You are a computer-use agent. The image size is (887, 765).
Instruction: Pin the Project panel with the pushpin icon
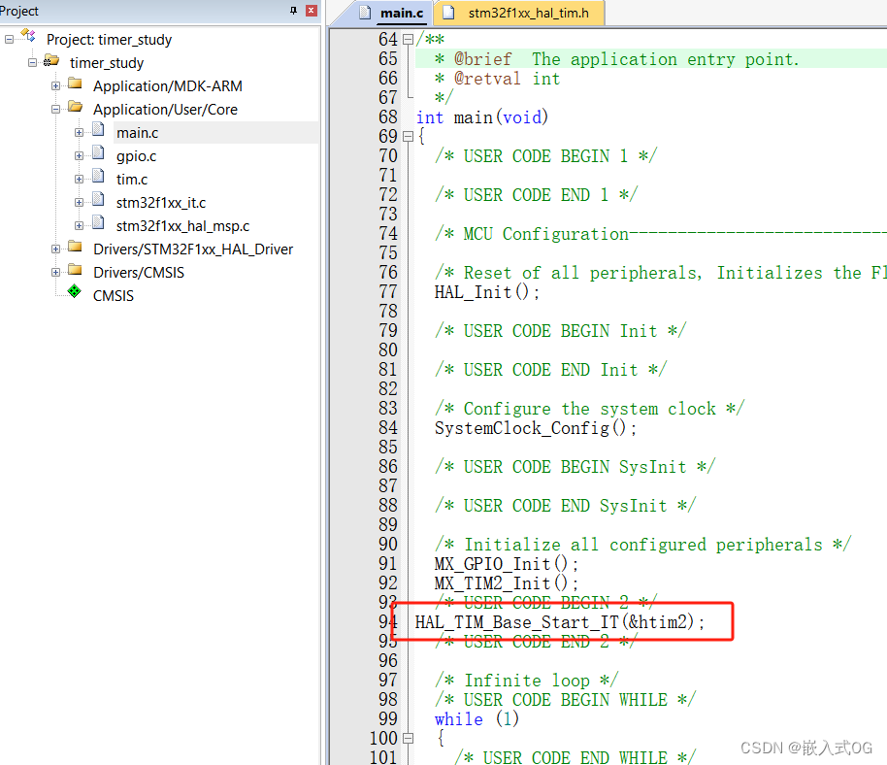point(293,11)
